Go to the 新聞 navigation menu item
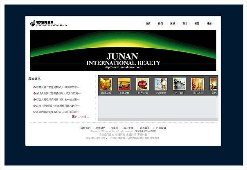 click(197, 23)
